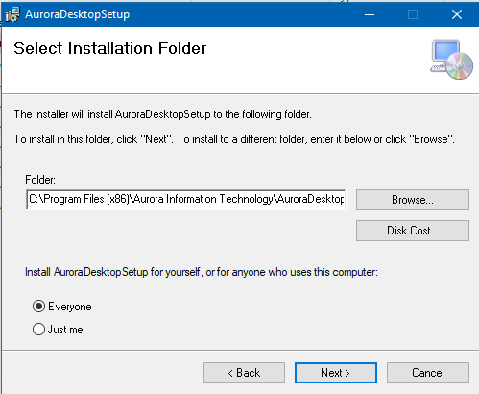Image resolution: width=479 pixels, height=394 pixels.
Task: Go to the previous step with Back
Action: pyautogui.click(x=244, y=373)
